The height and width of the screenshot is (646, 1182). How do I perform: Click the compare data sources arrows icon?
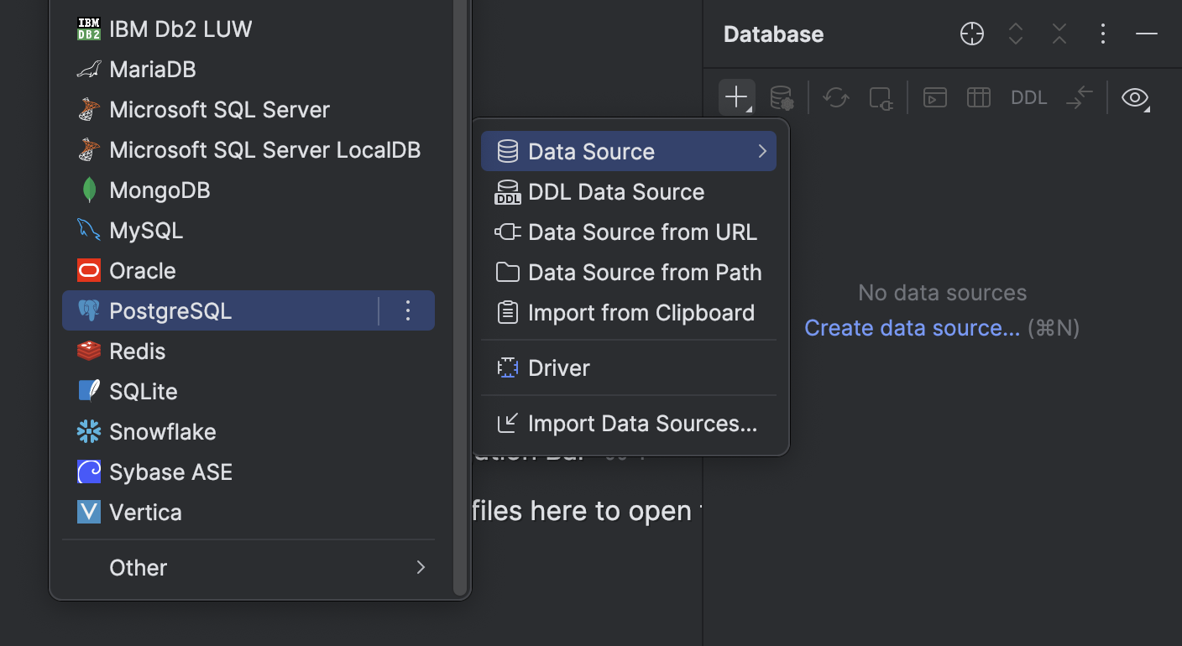coord(1080,97)
